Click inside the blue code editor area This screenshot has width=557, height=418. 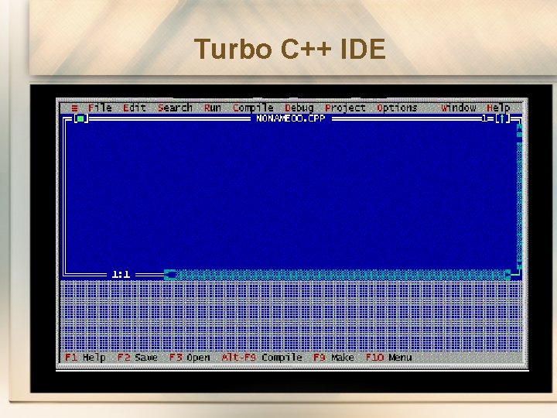[290, 197]
